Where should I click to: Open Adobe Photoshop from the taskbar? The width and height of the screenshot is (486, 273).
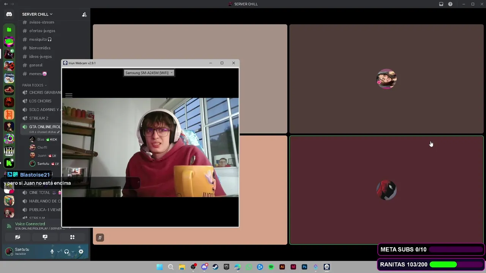(304, 267)
